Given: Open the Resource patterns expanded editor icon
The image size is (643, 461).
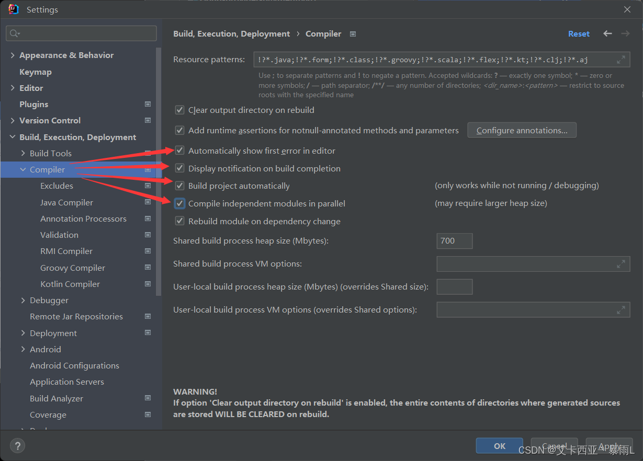Looking at the screenshot, I should point(622,59).
